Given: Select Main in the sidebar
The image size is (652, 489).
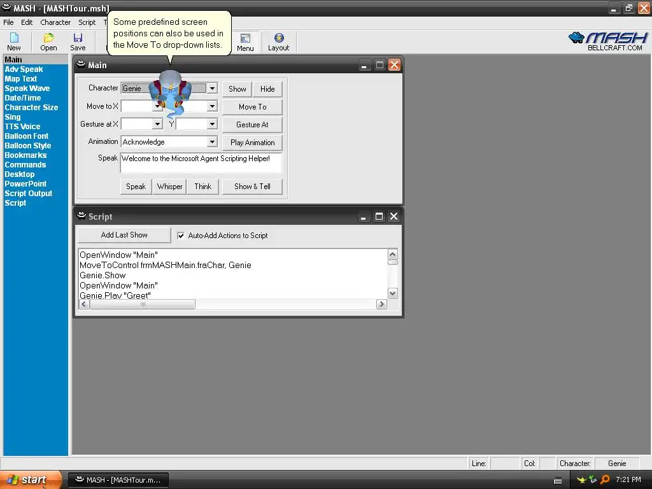Looking at the screenshot, I should point(36,59).
